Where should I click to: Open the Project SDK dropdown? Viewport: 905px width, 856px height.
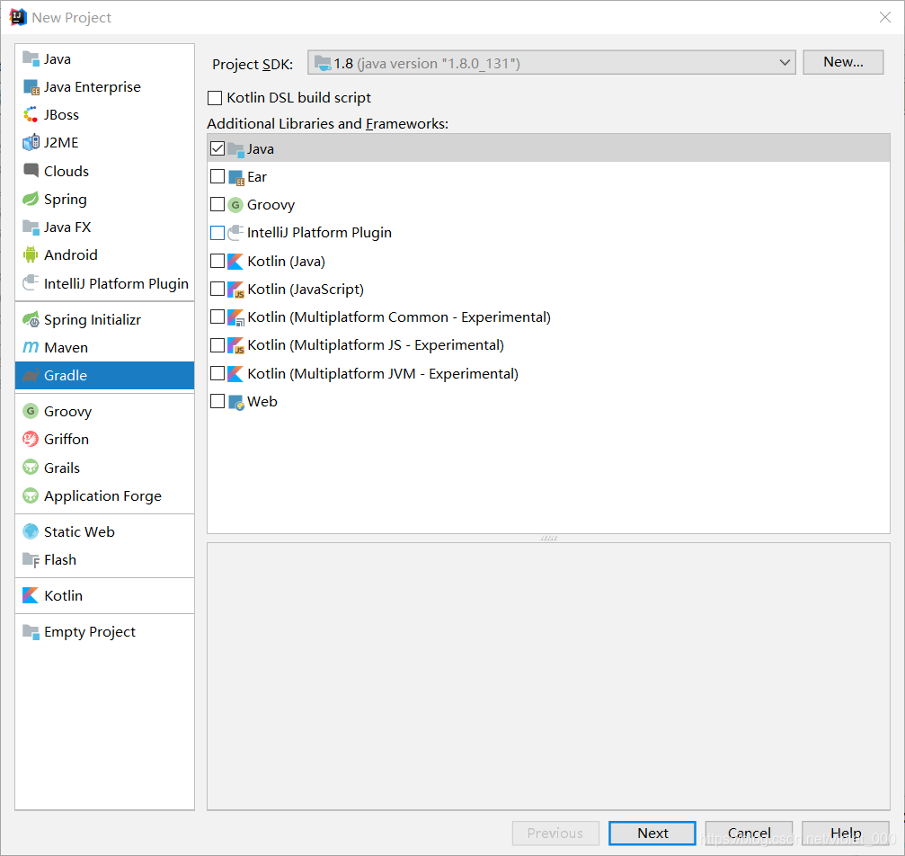coord(551,62)
